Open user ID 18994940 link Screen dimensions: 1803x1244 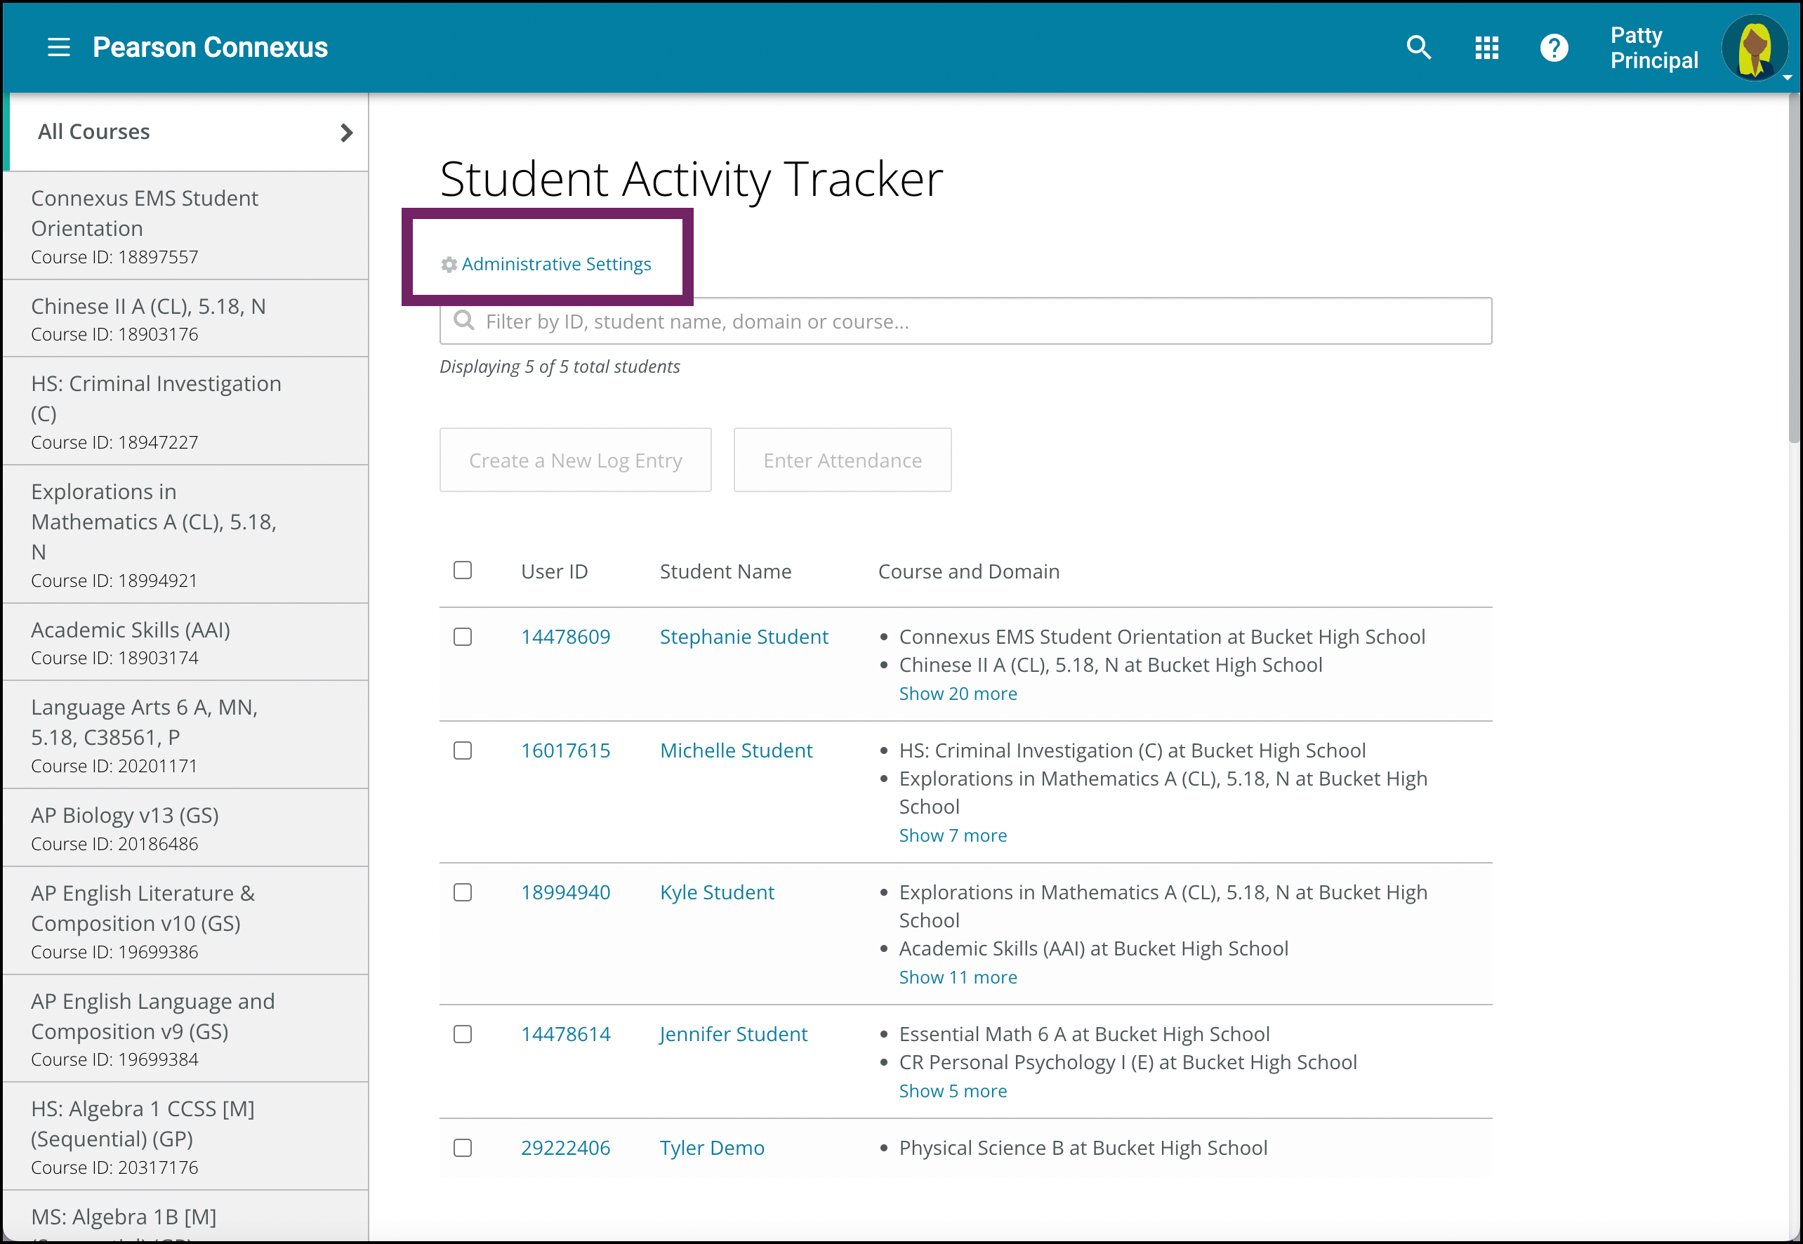coord(565,892)
